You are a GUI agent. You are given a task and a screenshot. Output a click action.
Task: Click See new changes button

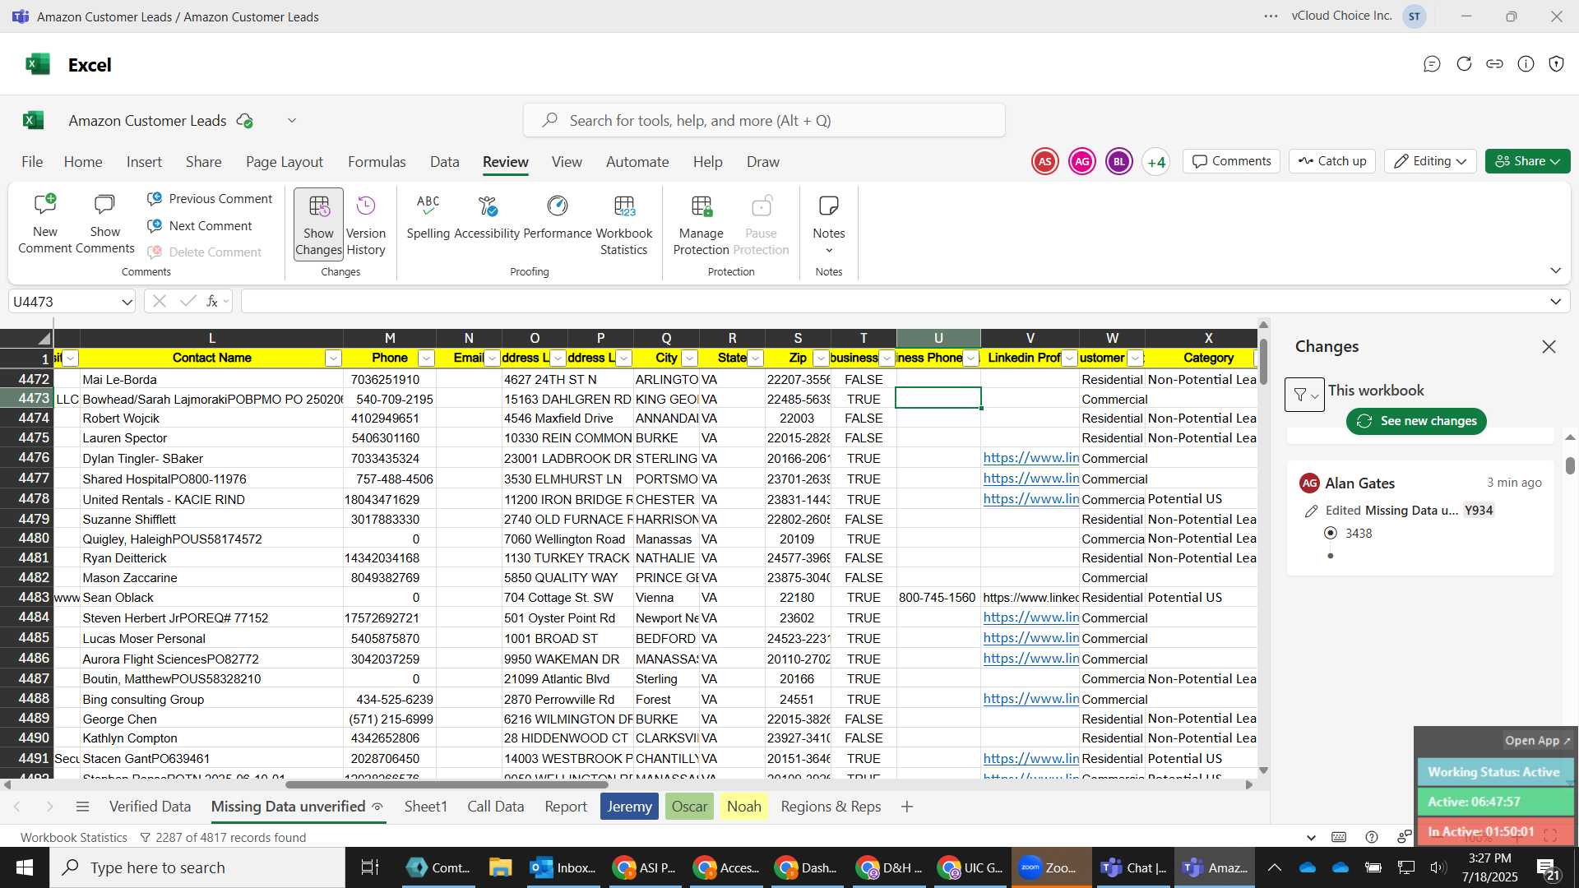[1416, 421]
